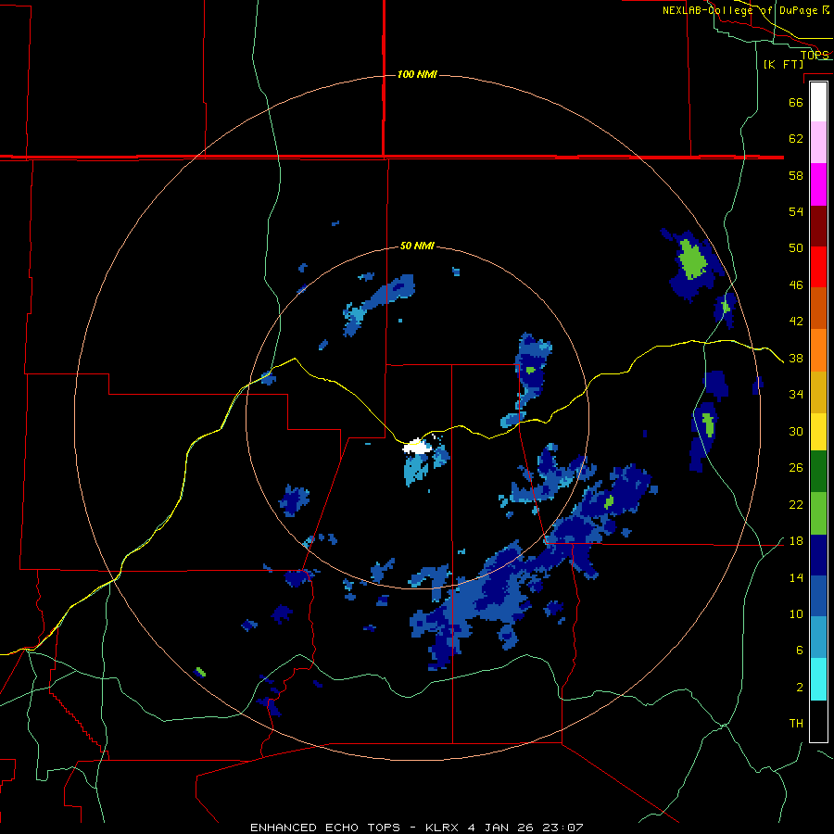This screenshot has height=834, width=834.
Task: Click the "4 JAN 26" date in the caption
Action: [500, 828]
